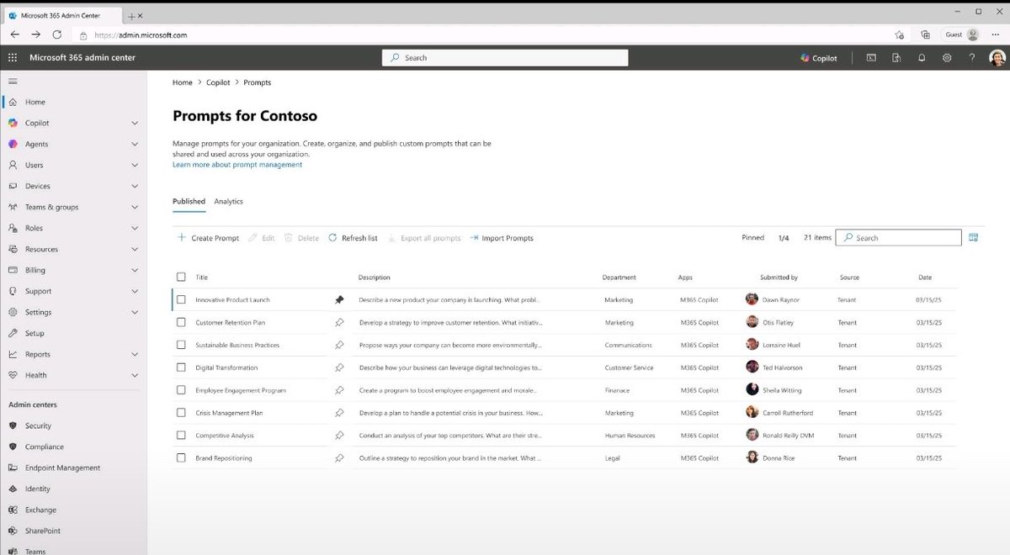Reload the page with the refresh icon
Screen dimensions: 1010x555
57,34
